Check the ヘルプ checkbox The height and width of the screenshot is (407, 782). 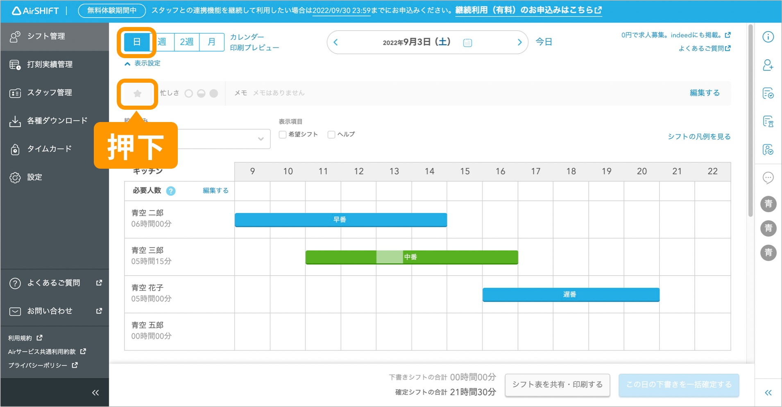pos(331,134)
